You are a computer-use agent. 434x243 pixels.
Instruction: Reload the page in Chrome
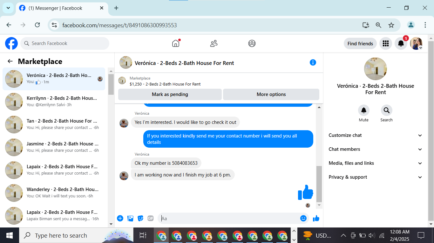(x=37, y=25)
